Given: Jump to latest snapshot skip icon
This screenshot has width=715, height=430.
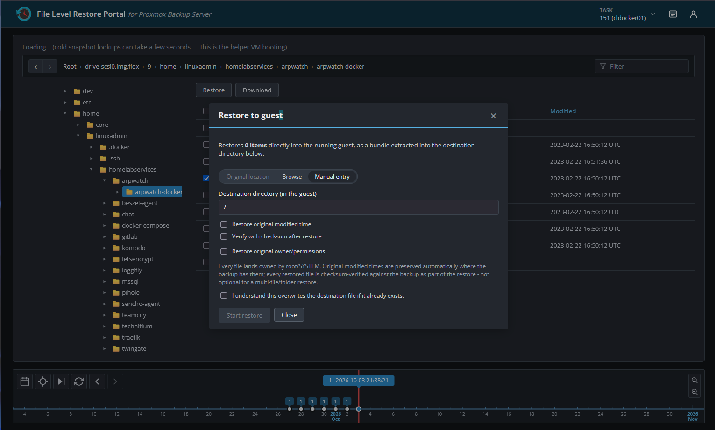Looking at the screenshot, I should tap(61, 381).
